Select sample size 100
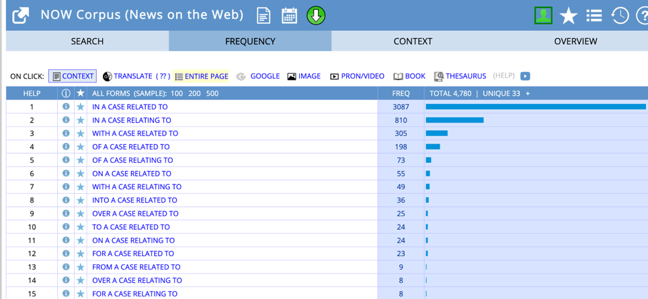Viewport: 648px width, 299px height. [x=177, y=94]
